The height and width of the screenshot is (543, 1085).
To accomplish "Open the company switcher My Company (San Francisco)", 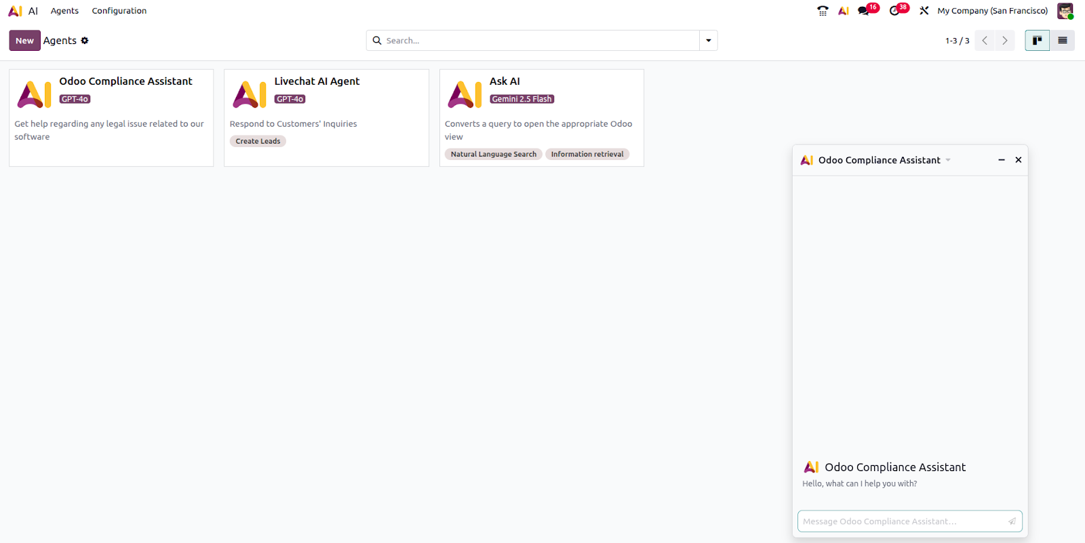I will (992, 11).
